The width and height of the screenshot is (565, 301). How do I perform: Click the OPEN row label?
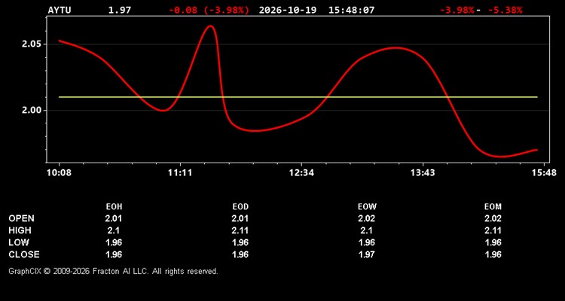[x=22, y=218]
